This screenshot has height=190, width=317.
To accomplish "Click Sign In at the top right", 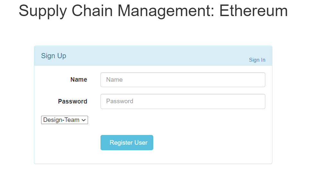I will 257,60.
